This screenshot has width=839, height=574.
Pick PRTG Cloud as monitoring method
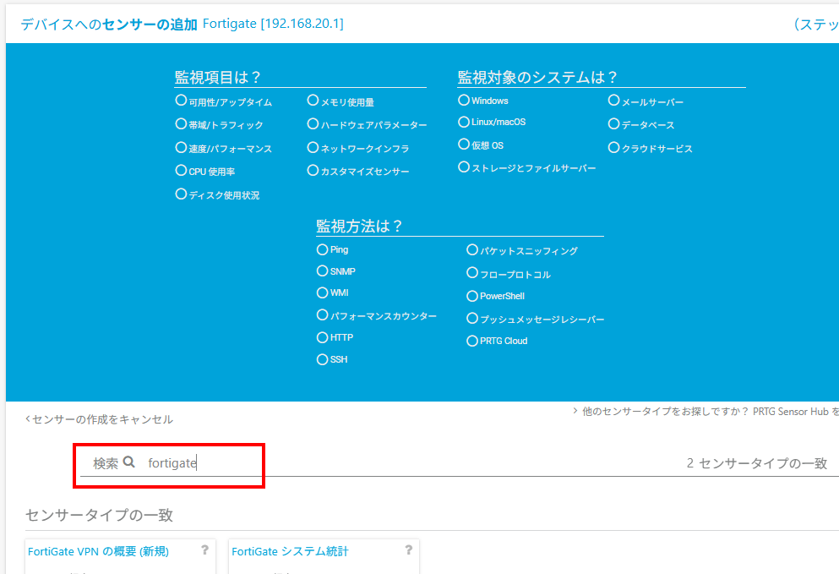tap(472, 341)
